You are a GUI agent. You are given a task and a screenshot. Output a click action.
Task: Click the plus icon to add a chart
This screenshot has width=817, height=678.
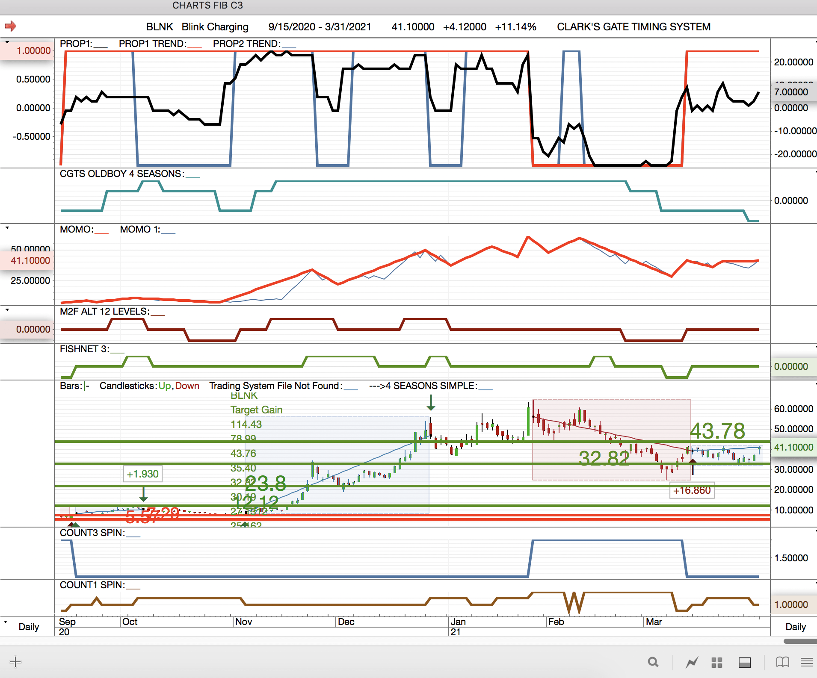(15, 662)
